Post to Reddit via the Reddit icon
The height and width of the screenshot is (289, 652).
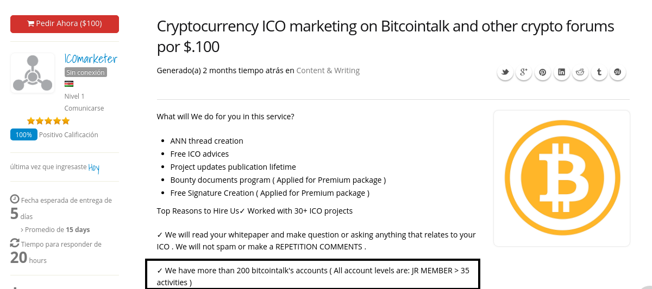[580, 72]
